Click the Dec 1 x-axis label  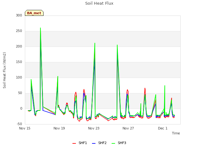pyautogui.click(x=163, y=128)
